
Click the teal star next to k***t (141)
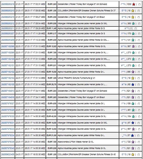pos(133,40)
